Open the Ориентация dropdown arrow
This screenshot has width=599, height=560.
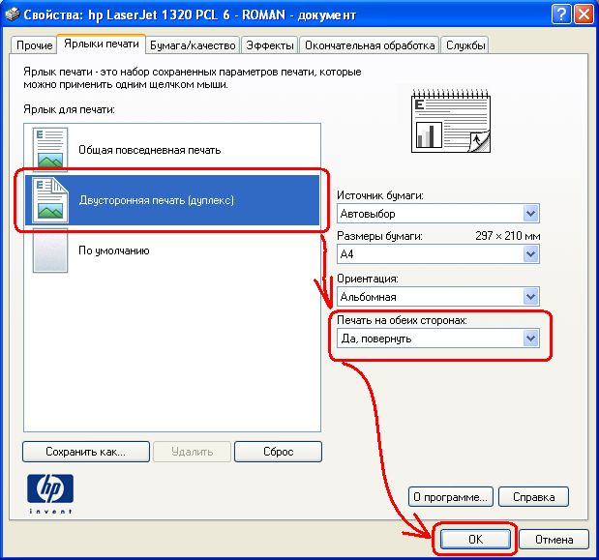point(530,297)
